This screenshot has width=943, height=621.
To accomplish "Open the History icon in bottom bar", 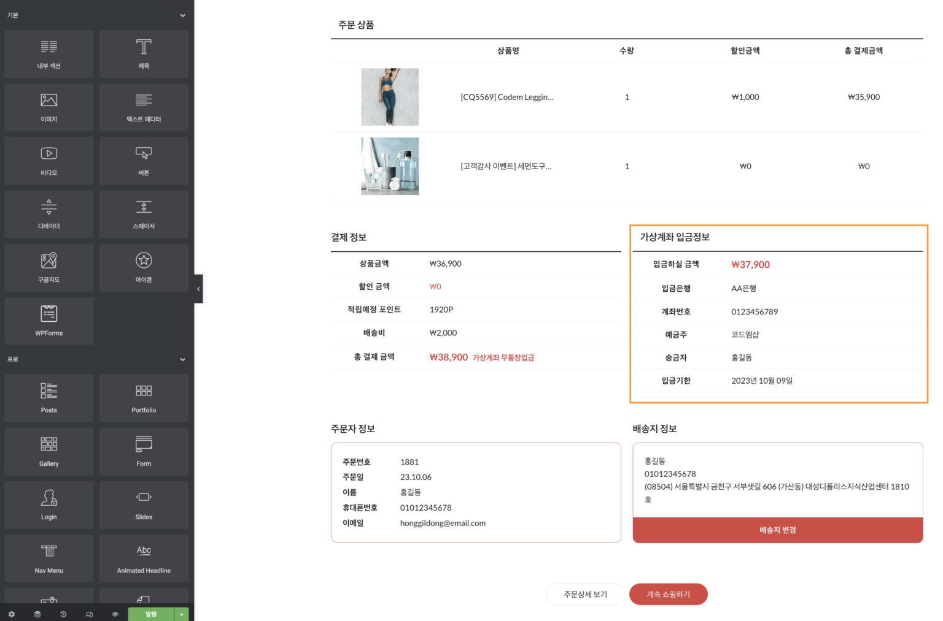I will pyautogui.click(x=63, y=614).
